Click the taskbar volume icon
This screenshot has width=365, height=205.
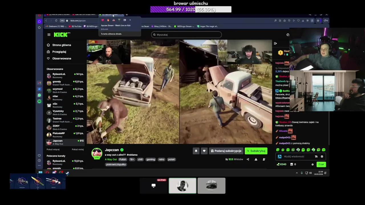(x=310, y=173)
